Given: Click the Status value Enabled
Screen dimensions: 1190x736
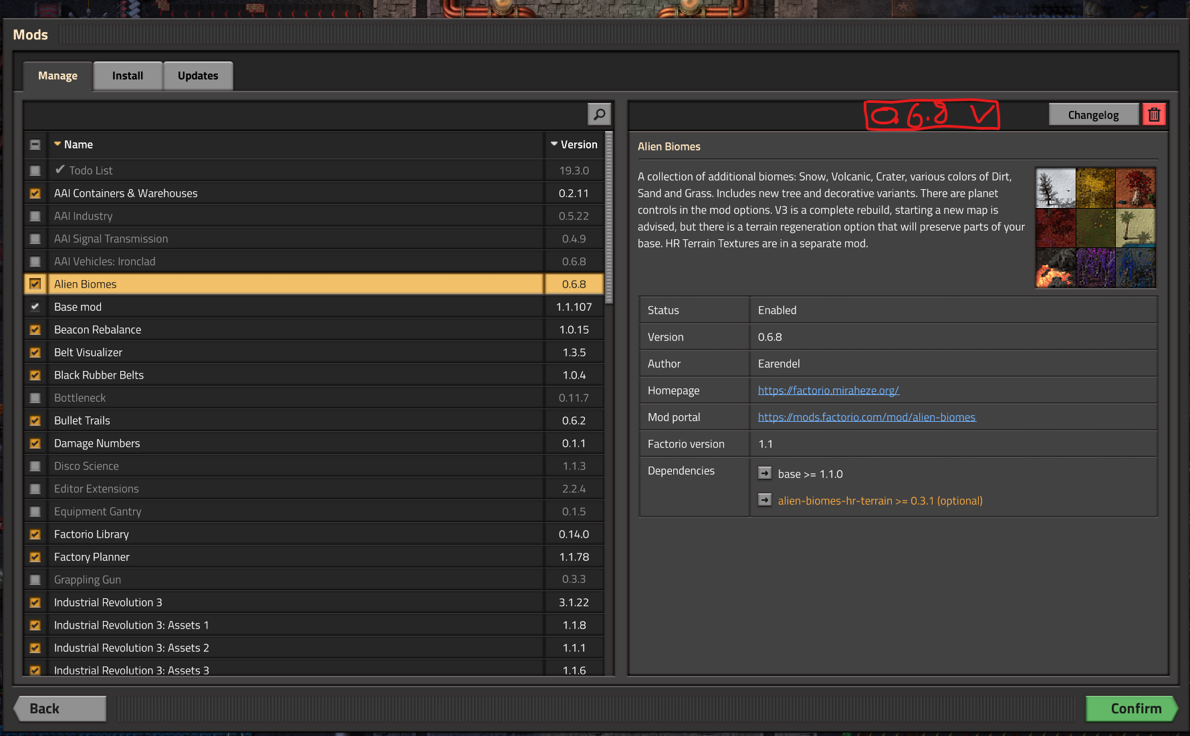Looking at the screenshot, I should click(x=777, y=310).
